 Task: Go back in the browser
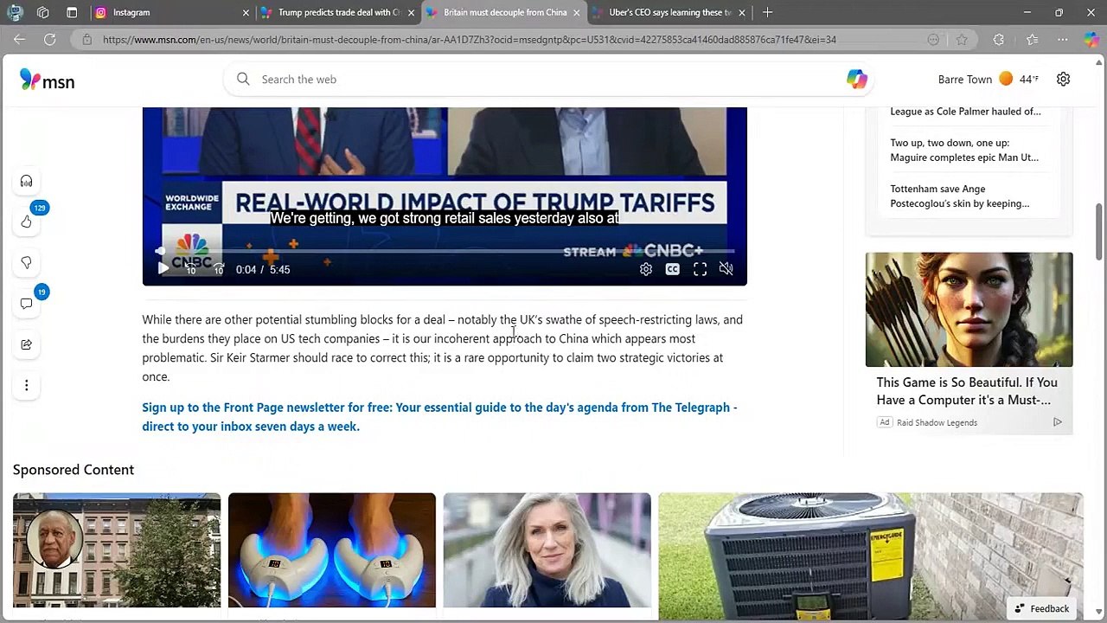pos(19,39)
